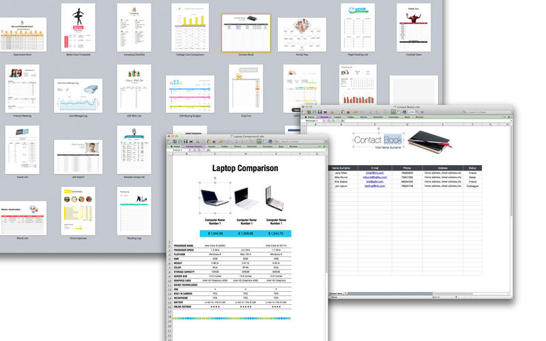The width and height of the screenshot is (546, 341).
Task: Click Paste icon in Laptop Comparison toolbar
Action: point(209,141)
